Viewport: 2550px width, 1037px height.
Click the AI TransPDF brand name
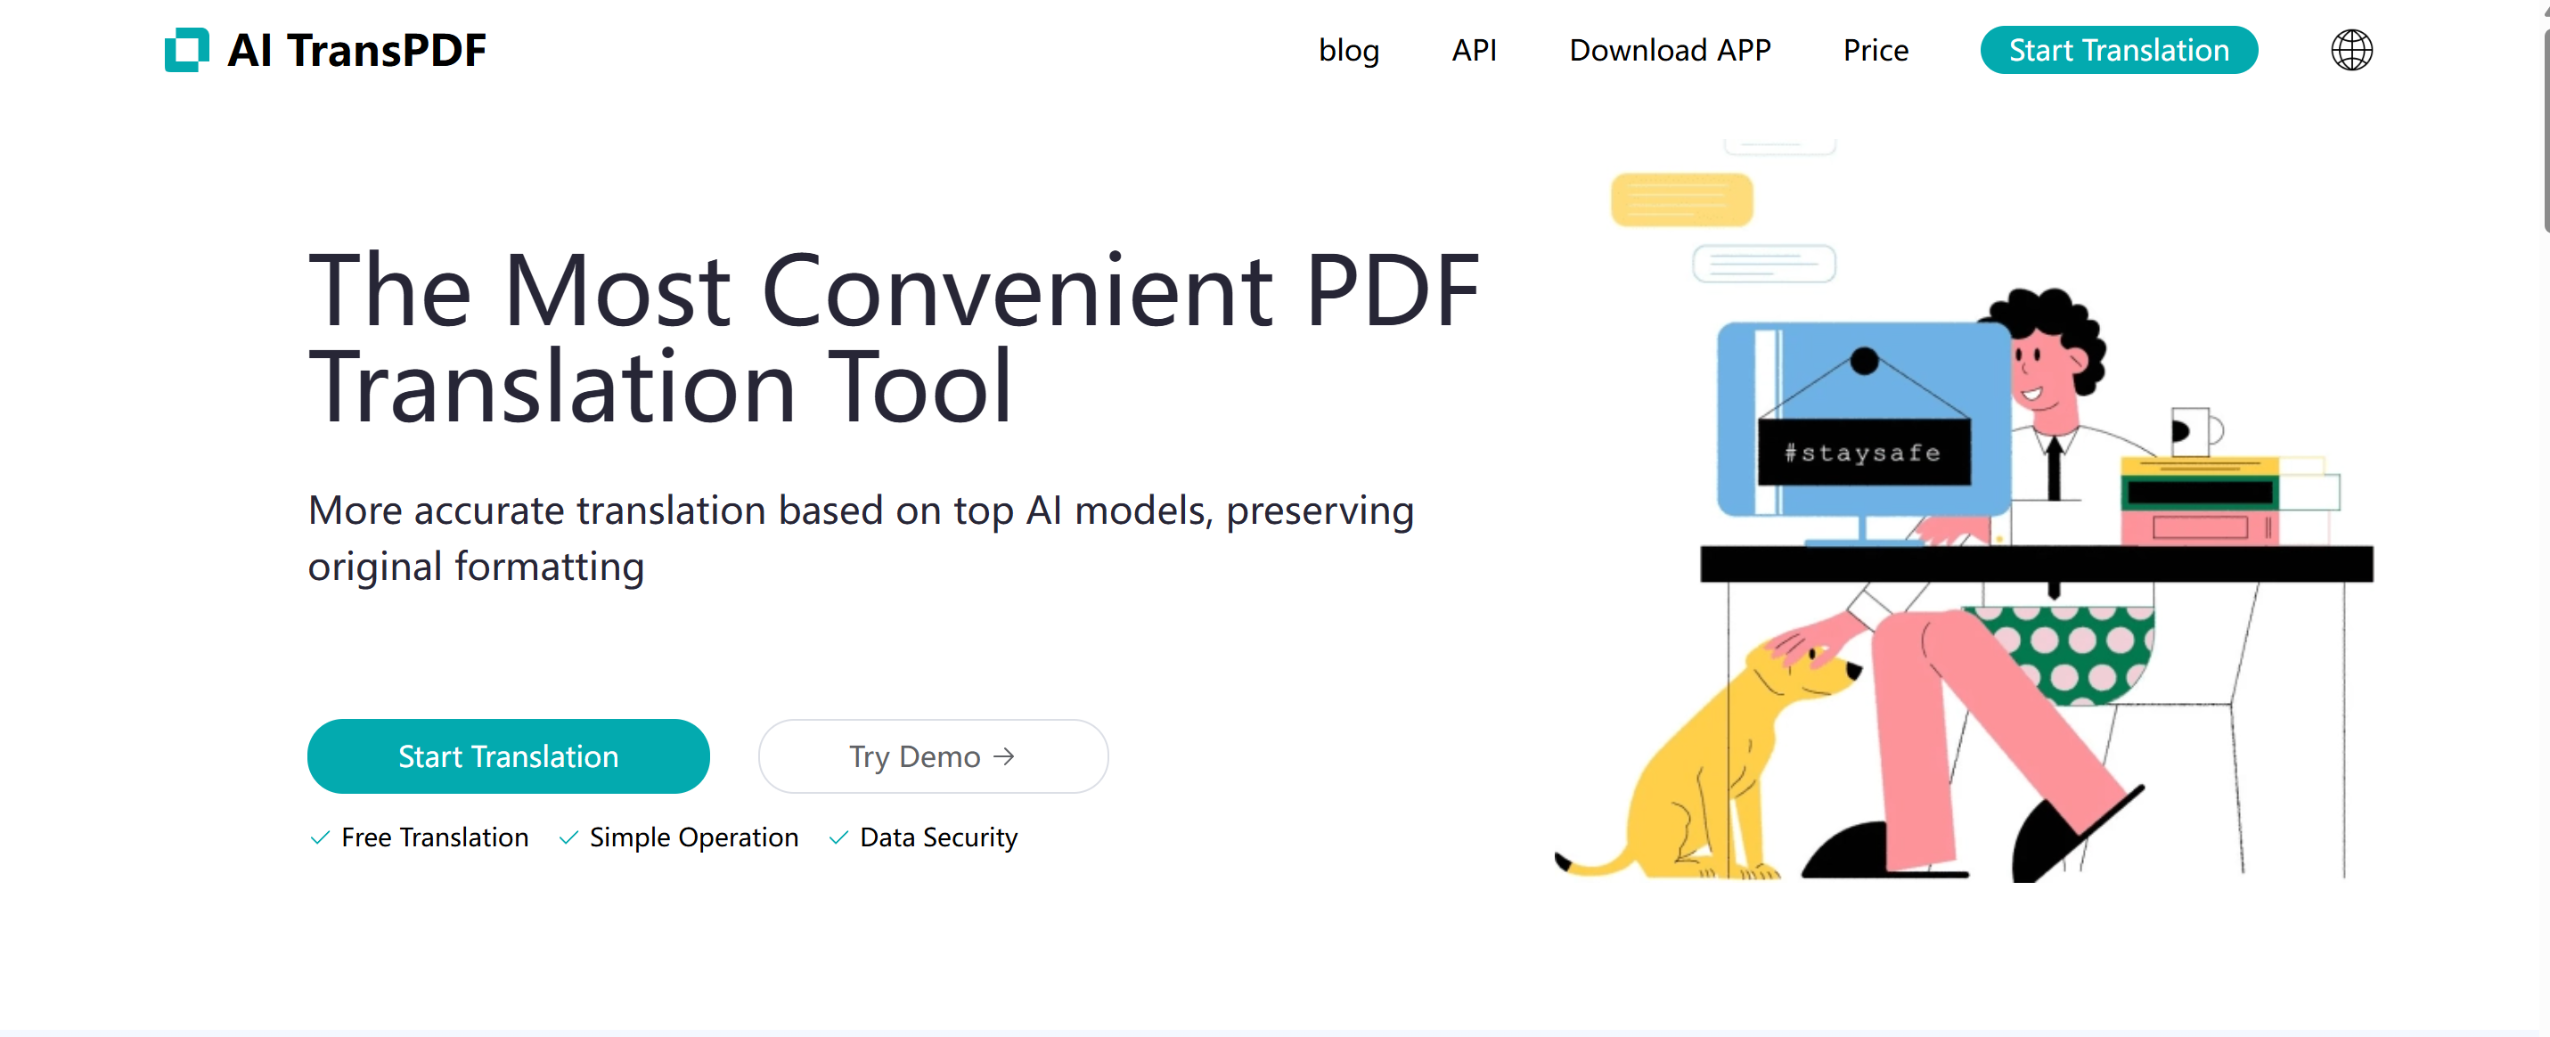coord(356,50)
